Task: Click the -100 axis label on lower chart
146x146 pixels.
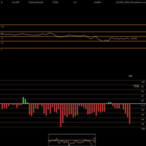Action: [143, 129]
